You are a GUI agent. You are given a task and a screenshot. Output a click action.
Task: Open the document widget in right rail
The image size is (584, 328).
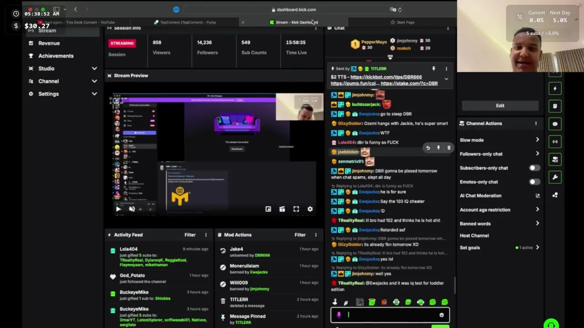pos(555,106)
